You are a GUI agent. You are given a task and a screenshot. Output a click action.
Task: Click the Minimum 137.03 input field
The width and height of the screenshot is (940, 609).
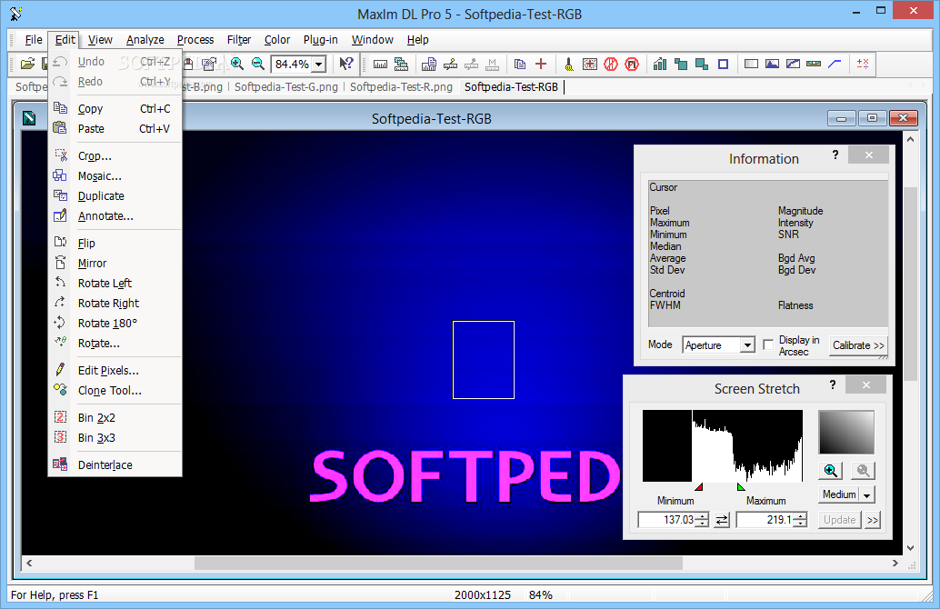(666, 520)
